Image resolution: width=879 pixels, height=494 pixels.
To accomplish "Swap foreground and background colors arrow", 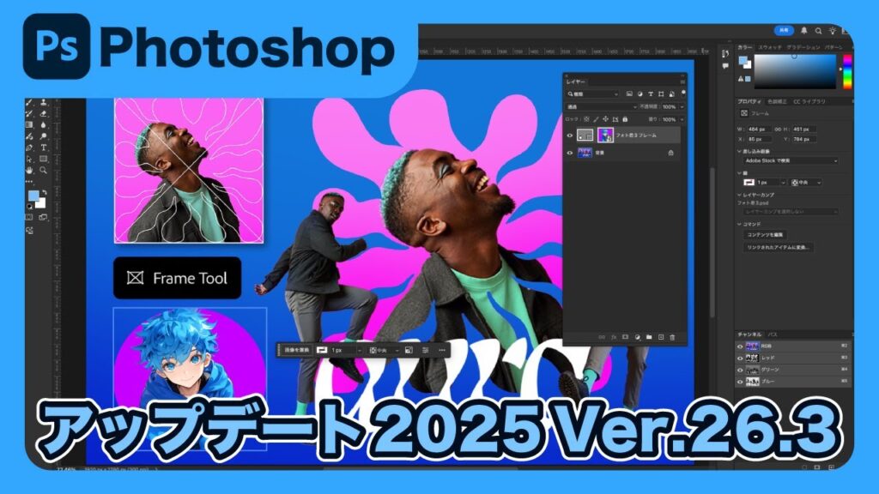I will tap(44, 193).
